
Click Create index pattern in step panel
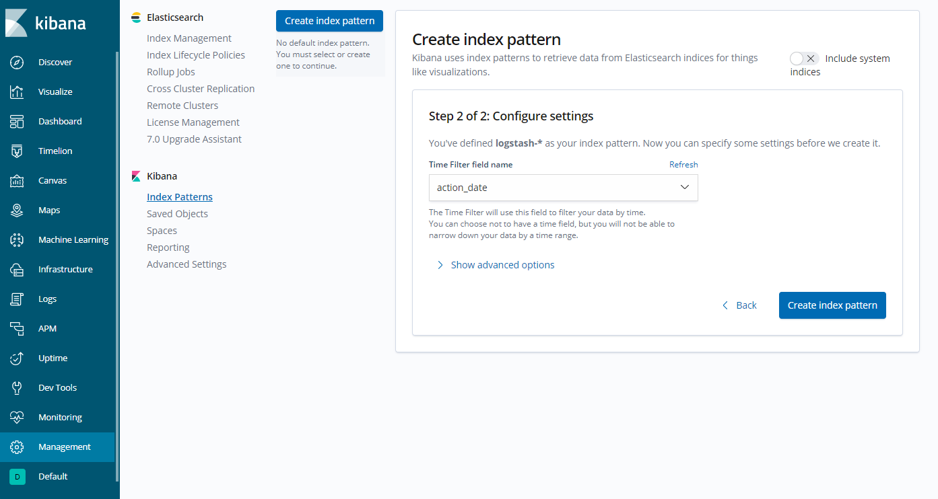(x=832, y=305)
